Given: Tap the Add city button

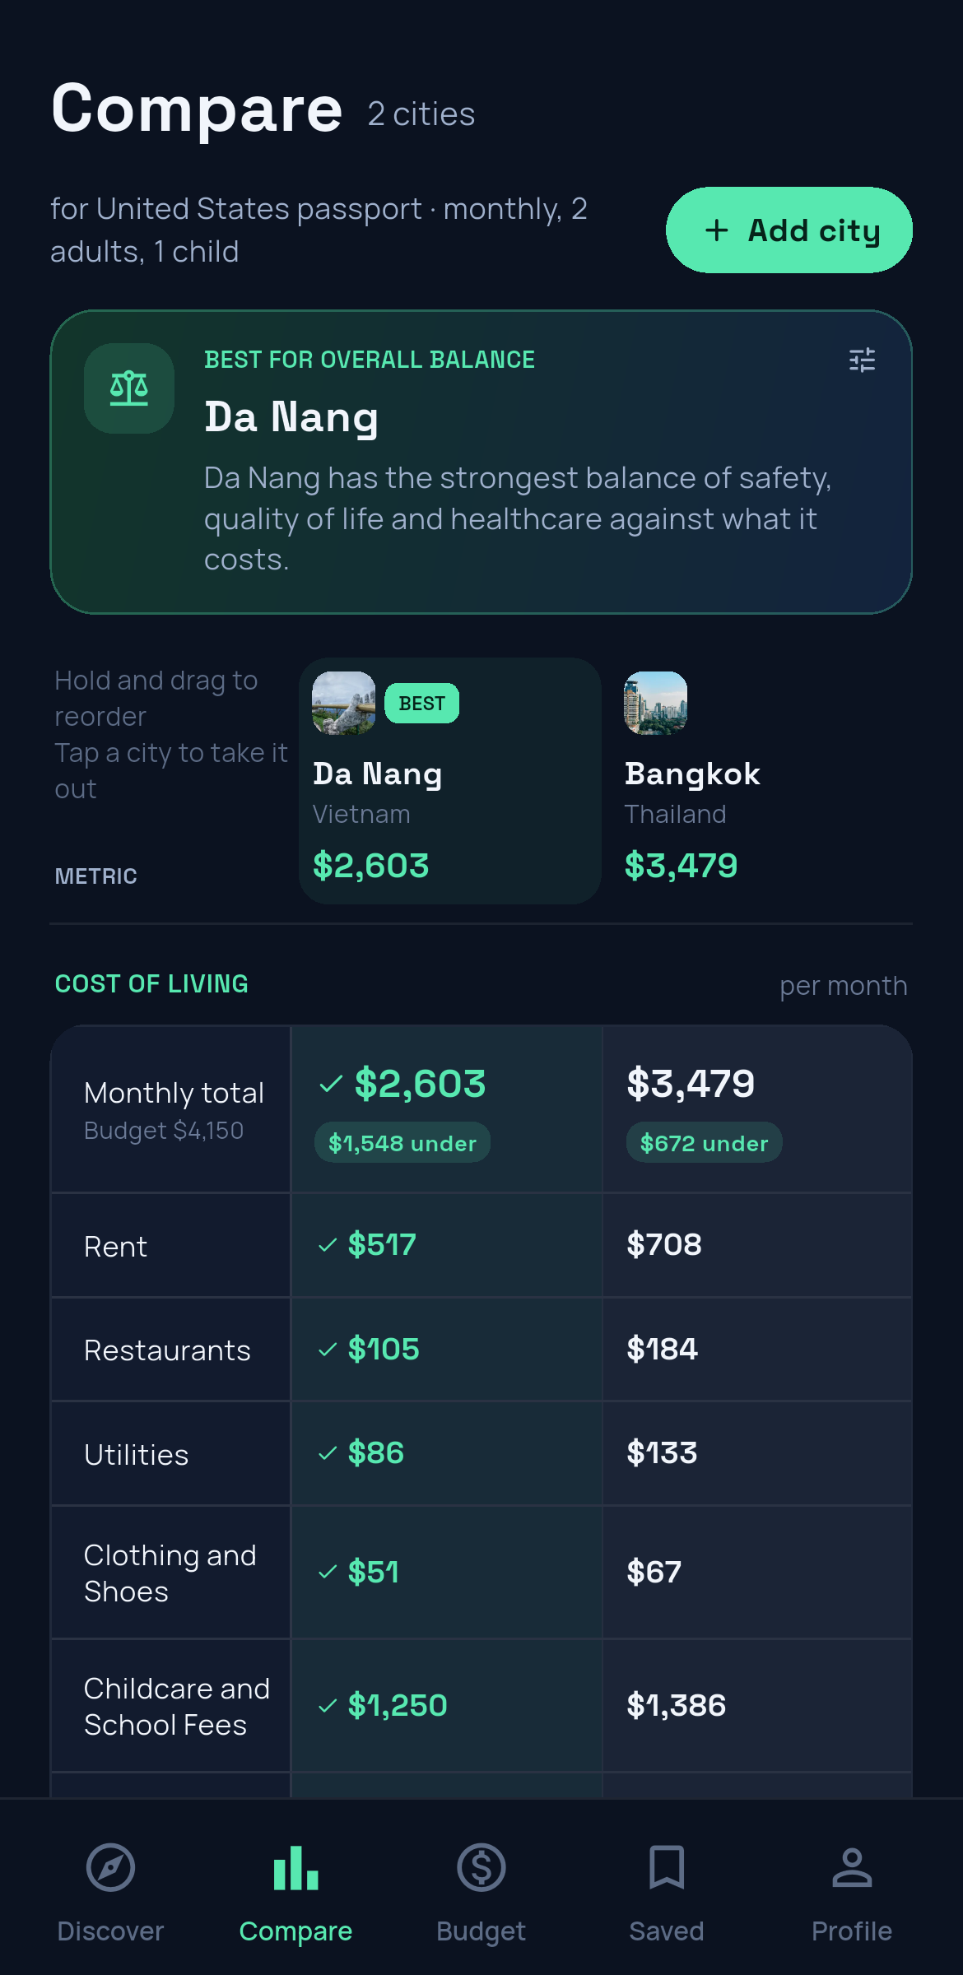Looking at the screenshot, I should [x=789, y=230].
